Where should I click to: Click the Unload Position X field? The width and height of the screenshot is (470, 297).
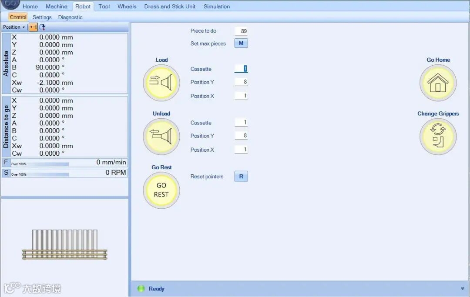(x=241, y=150)
